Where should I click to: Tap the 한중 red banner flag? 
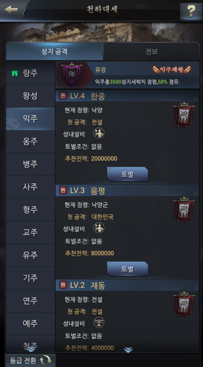[x=184, y=115]
